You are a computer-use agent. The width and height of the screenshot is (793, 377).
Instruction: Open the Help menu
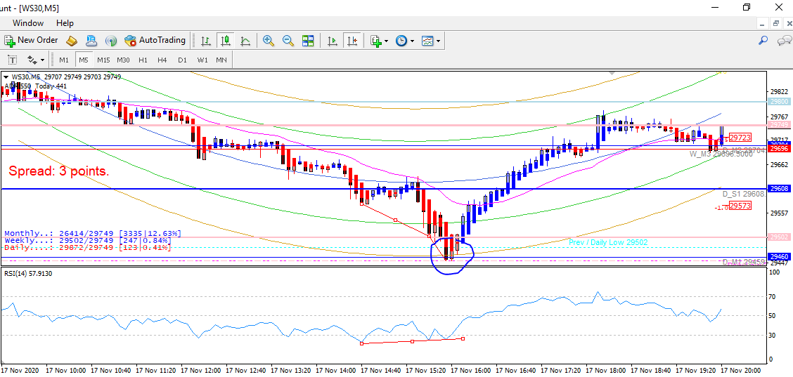click(65, 23)
